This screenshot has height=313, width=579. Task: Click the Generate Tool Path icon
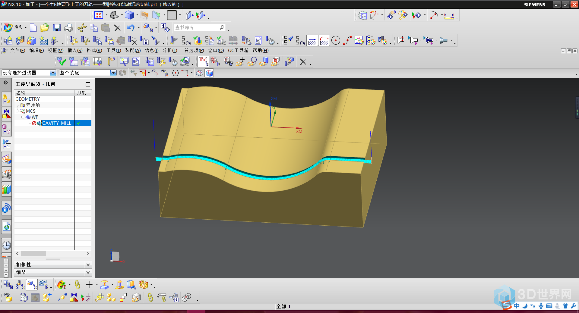pyautogui.click(x=174, y=40)
